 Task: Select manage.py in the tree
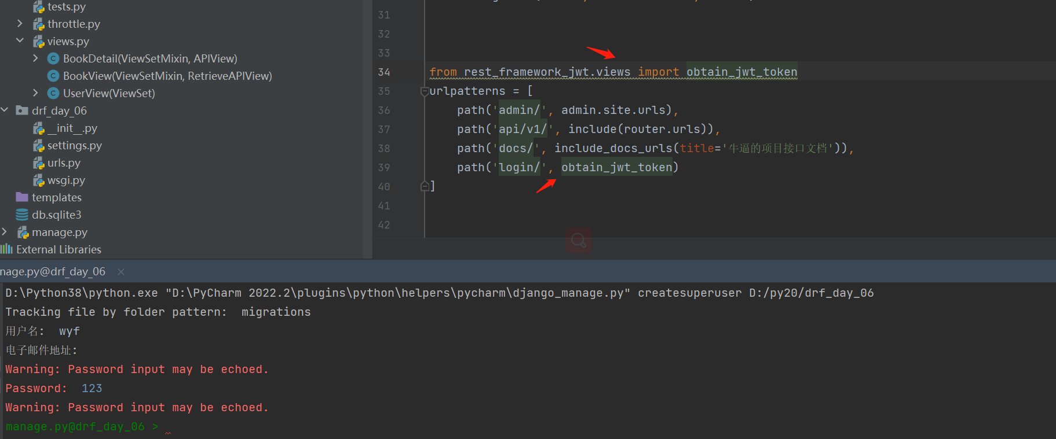click(60, 232)
